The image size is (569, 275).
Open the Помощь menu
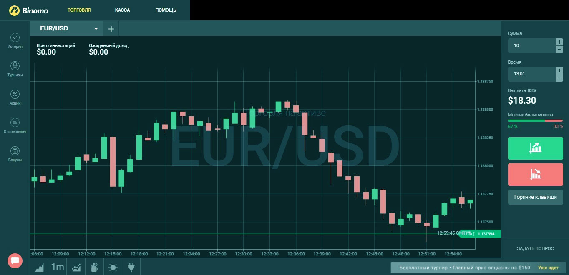[166, 10]
